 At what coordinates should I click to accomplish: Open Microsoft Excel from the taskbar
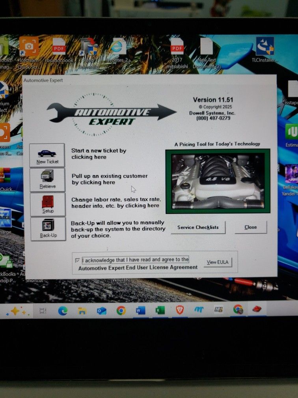click(160, 310)
